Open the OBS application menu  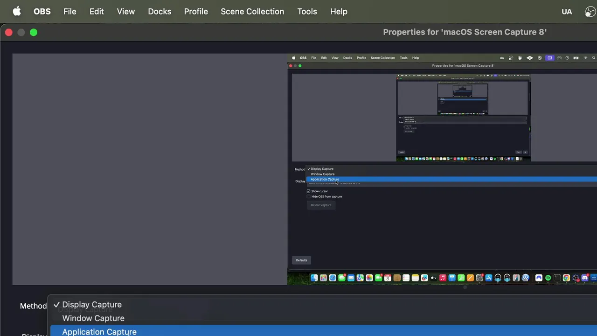42,12
